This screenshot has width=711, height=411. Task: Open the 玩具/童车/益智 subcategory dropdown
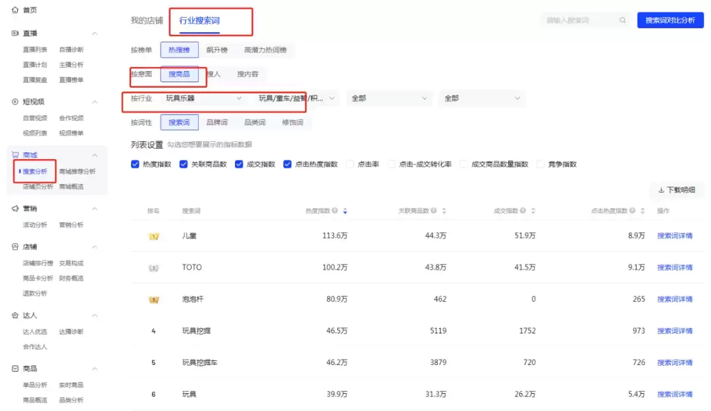click(x=297, y=99)
